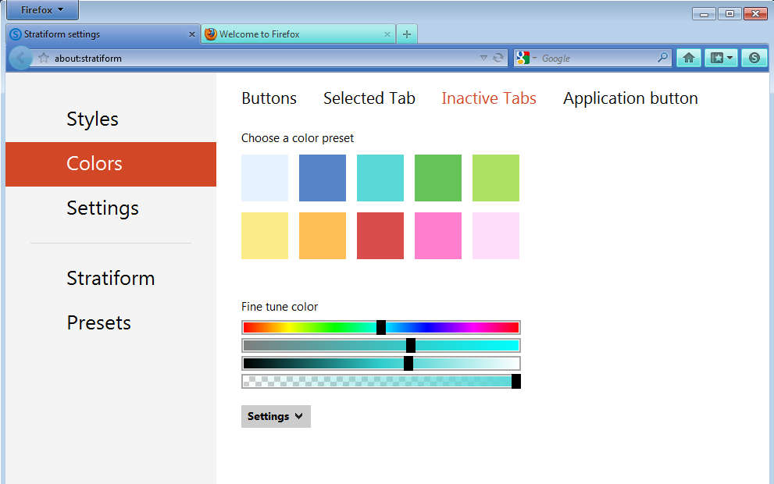774x484 pixels.
Task: Open the Bookmarks toolbar button
Action: (x=721, y=58)
